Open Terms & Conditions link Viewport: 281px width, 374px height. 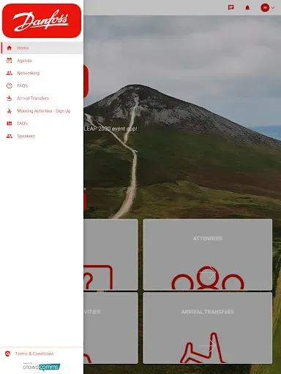(x=34, y=354)
